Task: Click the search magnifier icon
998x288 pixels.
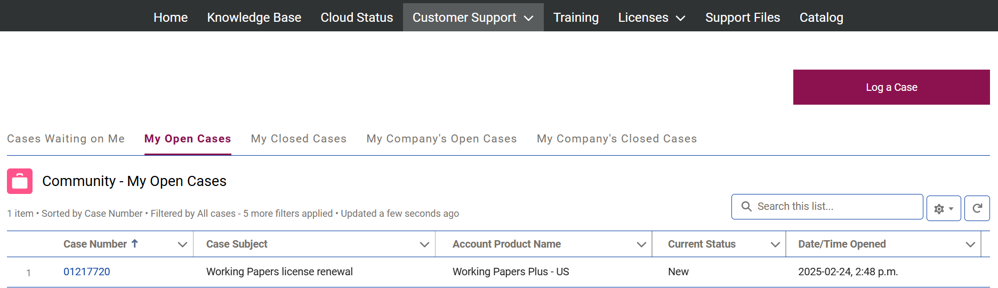Action: (x=746, y=207)
